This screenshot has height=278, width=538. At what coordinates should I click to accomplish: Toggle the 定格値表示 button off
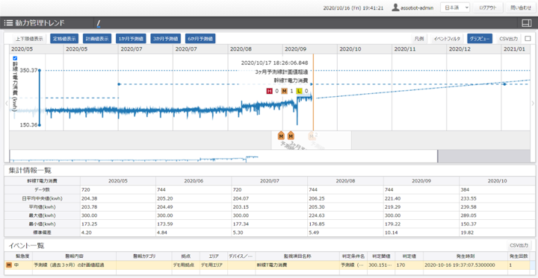[64, 39]
